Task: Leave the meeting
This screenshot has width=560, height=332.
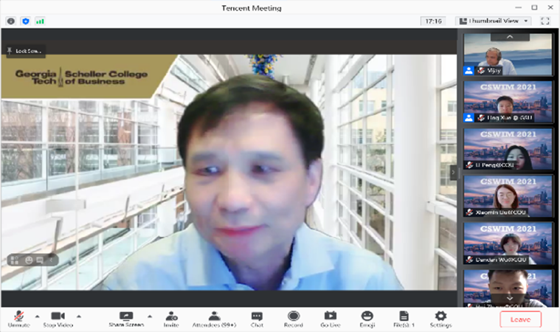Action: click(x=520, y=319)
